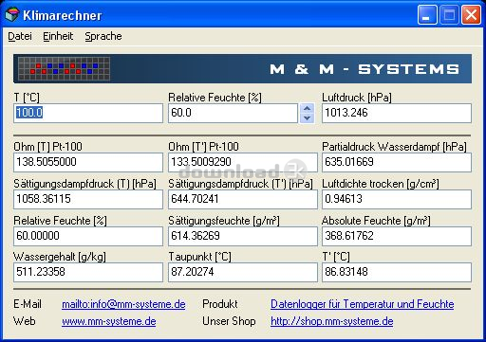Open the Einheit menu
This screenshot has width=486, height=342.
click(58, 36)
